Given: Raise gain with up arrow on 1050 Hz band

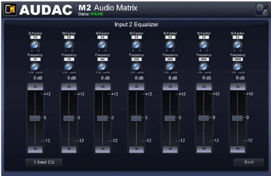Looking at the screenshot, I should pyautogui.click(x=136, y=87).
